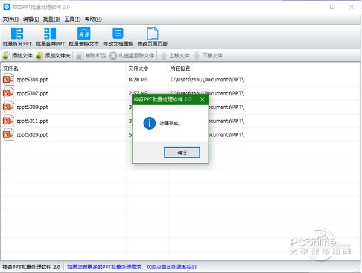Open the Tools menu (工具)
The width and height of the screenshot is (362, 273).
(72, 19)
